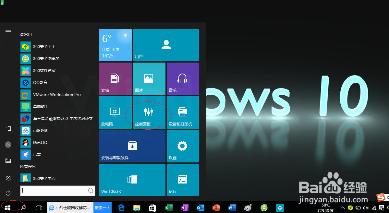Open 安装与卸载软件 tile
Image resolution: width=389 pixels, height=213 pixels.
(x=132, y=146)
